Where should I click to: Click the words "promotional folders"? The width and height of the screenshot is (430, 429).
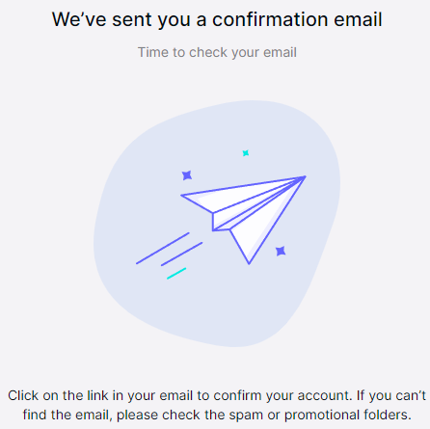coord(347,415)
